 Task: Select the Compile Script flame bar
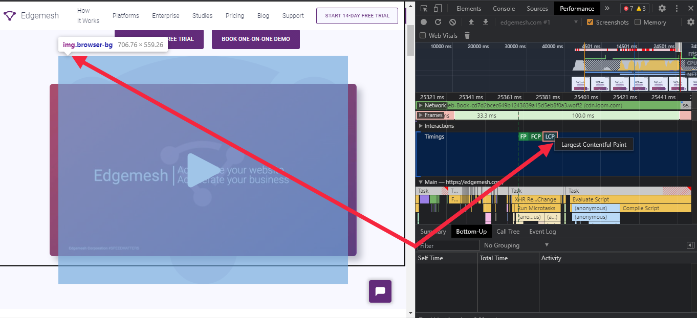pyautogui.click(x=657, y=208)
